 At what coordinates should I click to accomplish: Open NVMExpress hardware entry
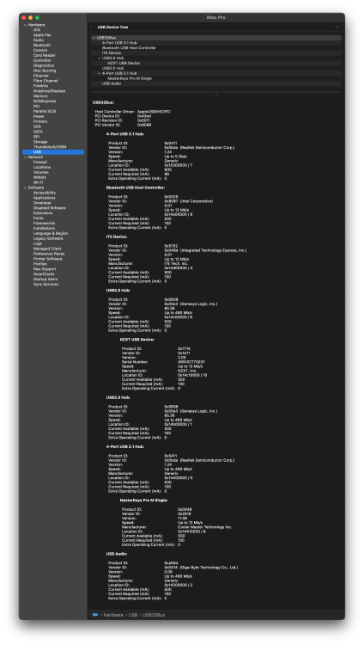pyautogui.click(x=45, y=101)
